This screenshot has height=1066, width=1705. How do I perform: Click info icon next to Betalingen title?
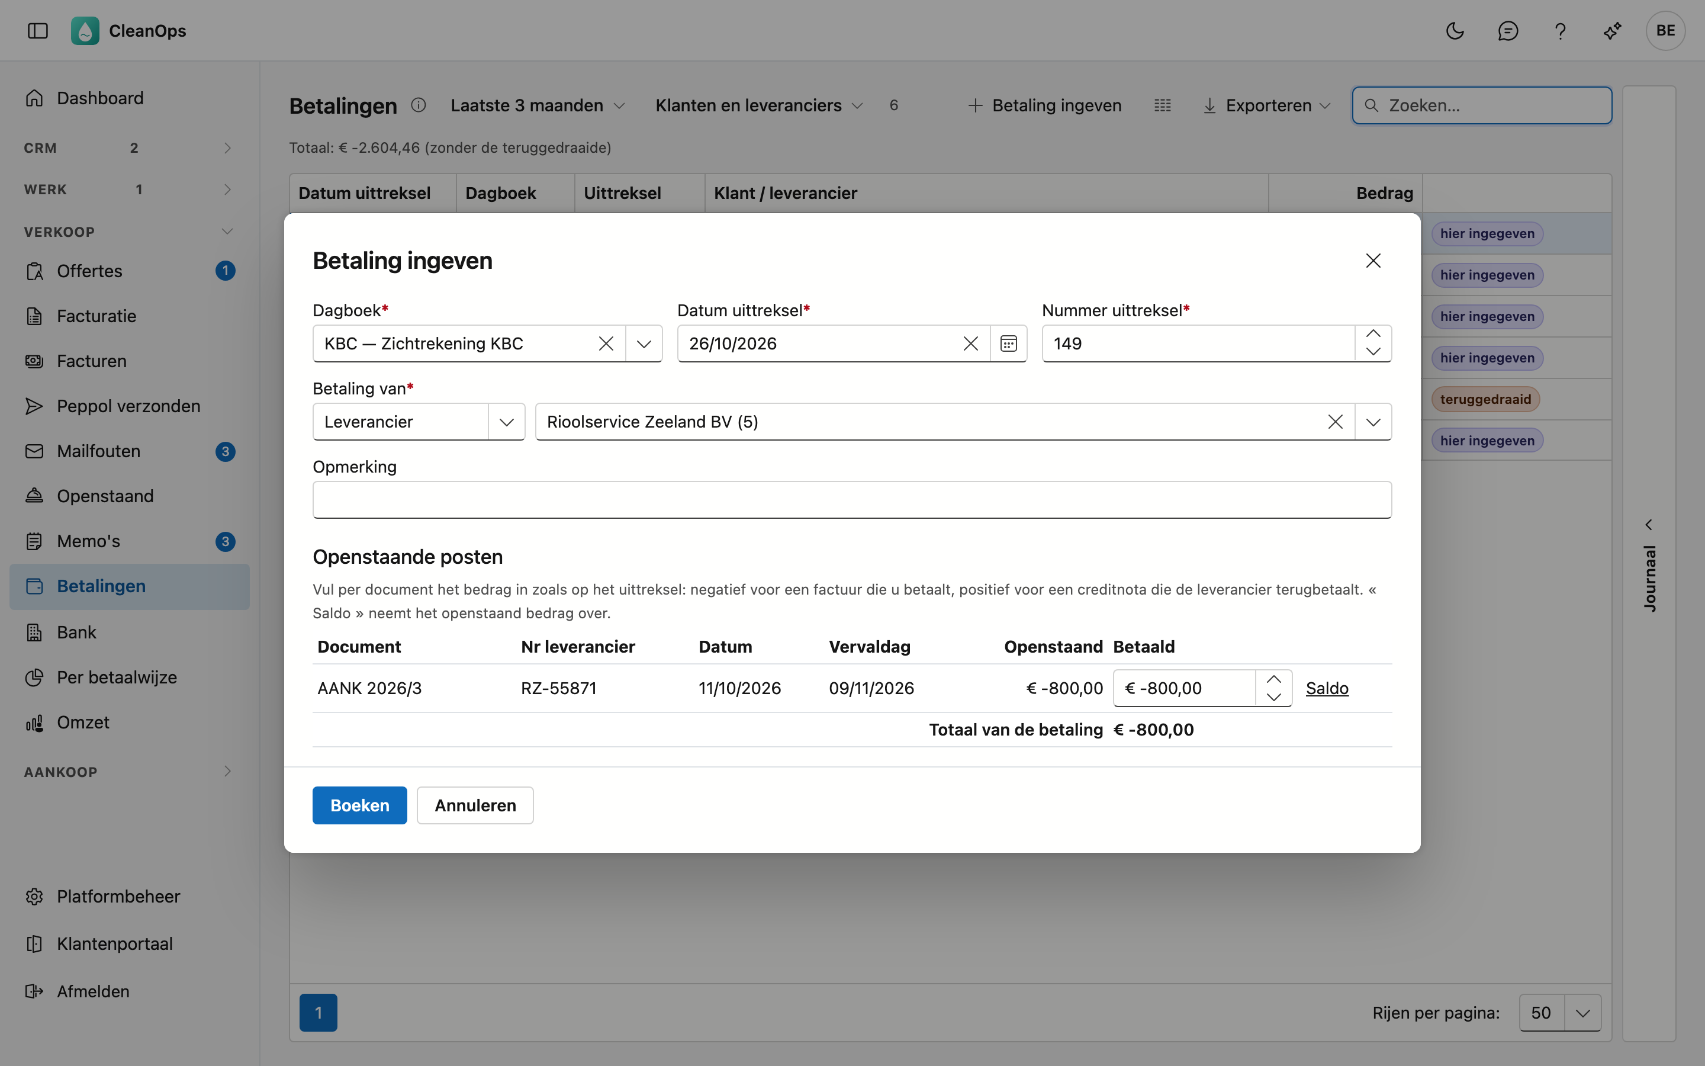(x=419, y=105)
